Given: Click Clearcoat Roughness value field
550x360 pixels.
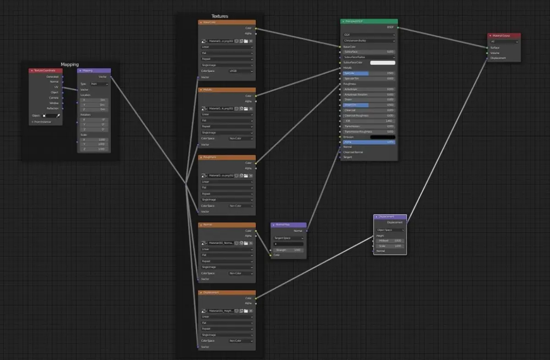Looking at the screenshot, I should 369,115.
